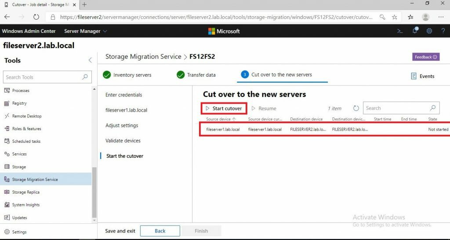Image resolution: width=450 pixels, height=240 pixels.
Task: Click magnifier in cutover Search box
Action: [x=433, y=108]
